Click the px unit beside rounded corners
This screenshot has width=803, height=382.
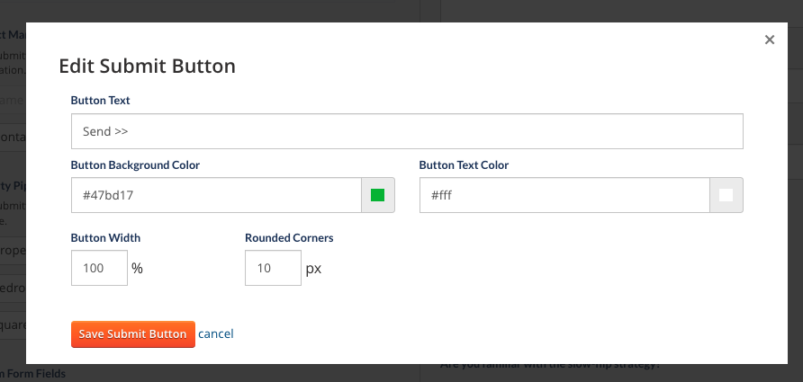[313, 269]
